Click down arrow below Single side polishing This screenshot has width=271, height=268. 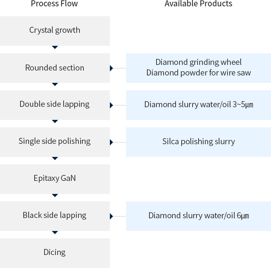(x=55, y=158)
